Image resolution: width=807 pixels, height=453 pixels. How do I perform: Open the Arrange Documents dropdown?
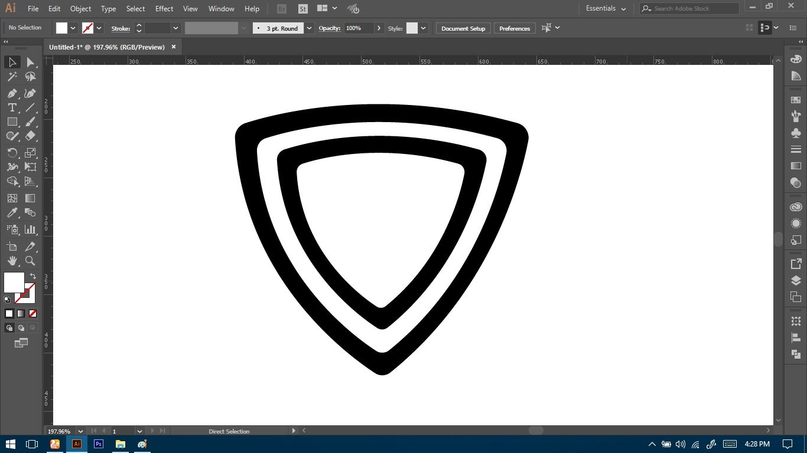pos(327,8)
